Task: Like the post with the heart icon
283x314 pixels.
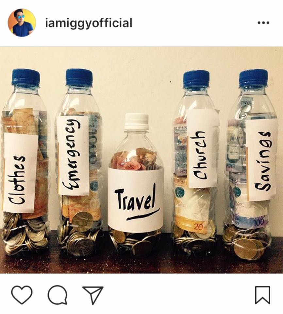Action: (22, 295)
